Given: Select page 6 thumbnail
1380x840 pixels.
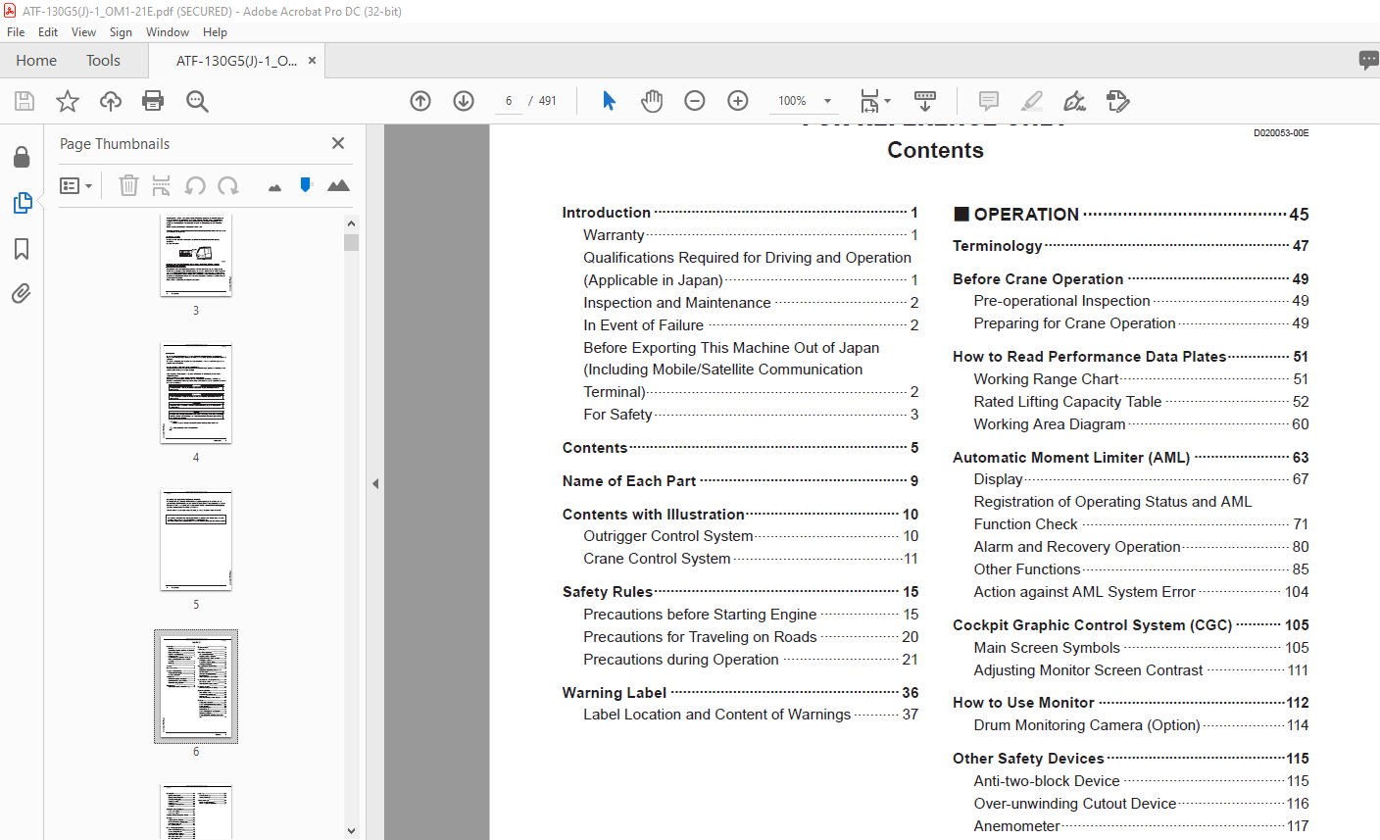Looking at the screenshot, I should [196, 686].
